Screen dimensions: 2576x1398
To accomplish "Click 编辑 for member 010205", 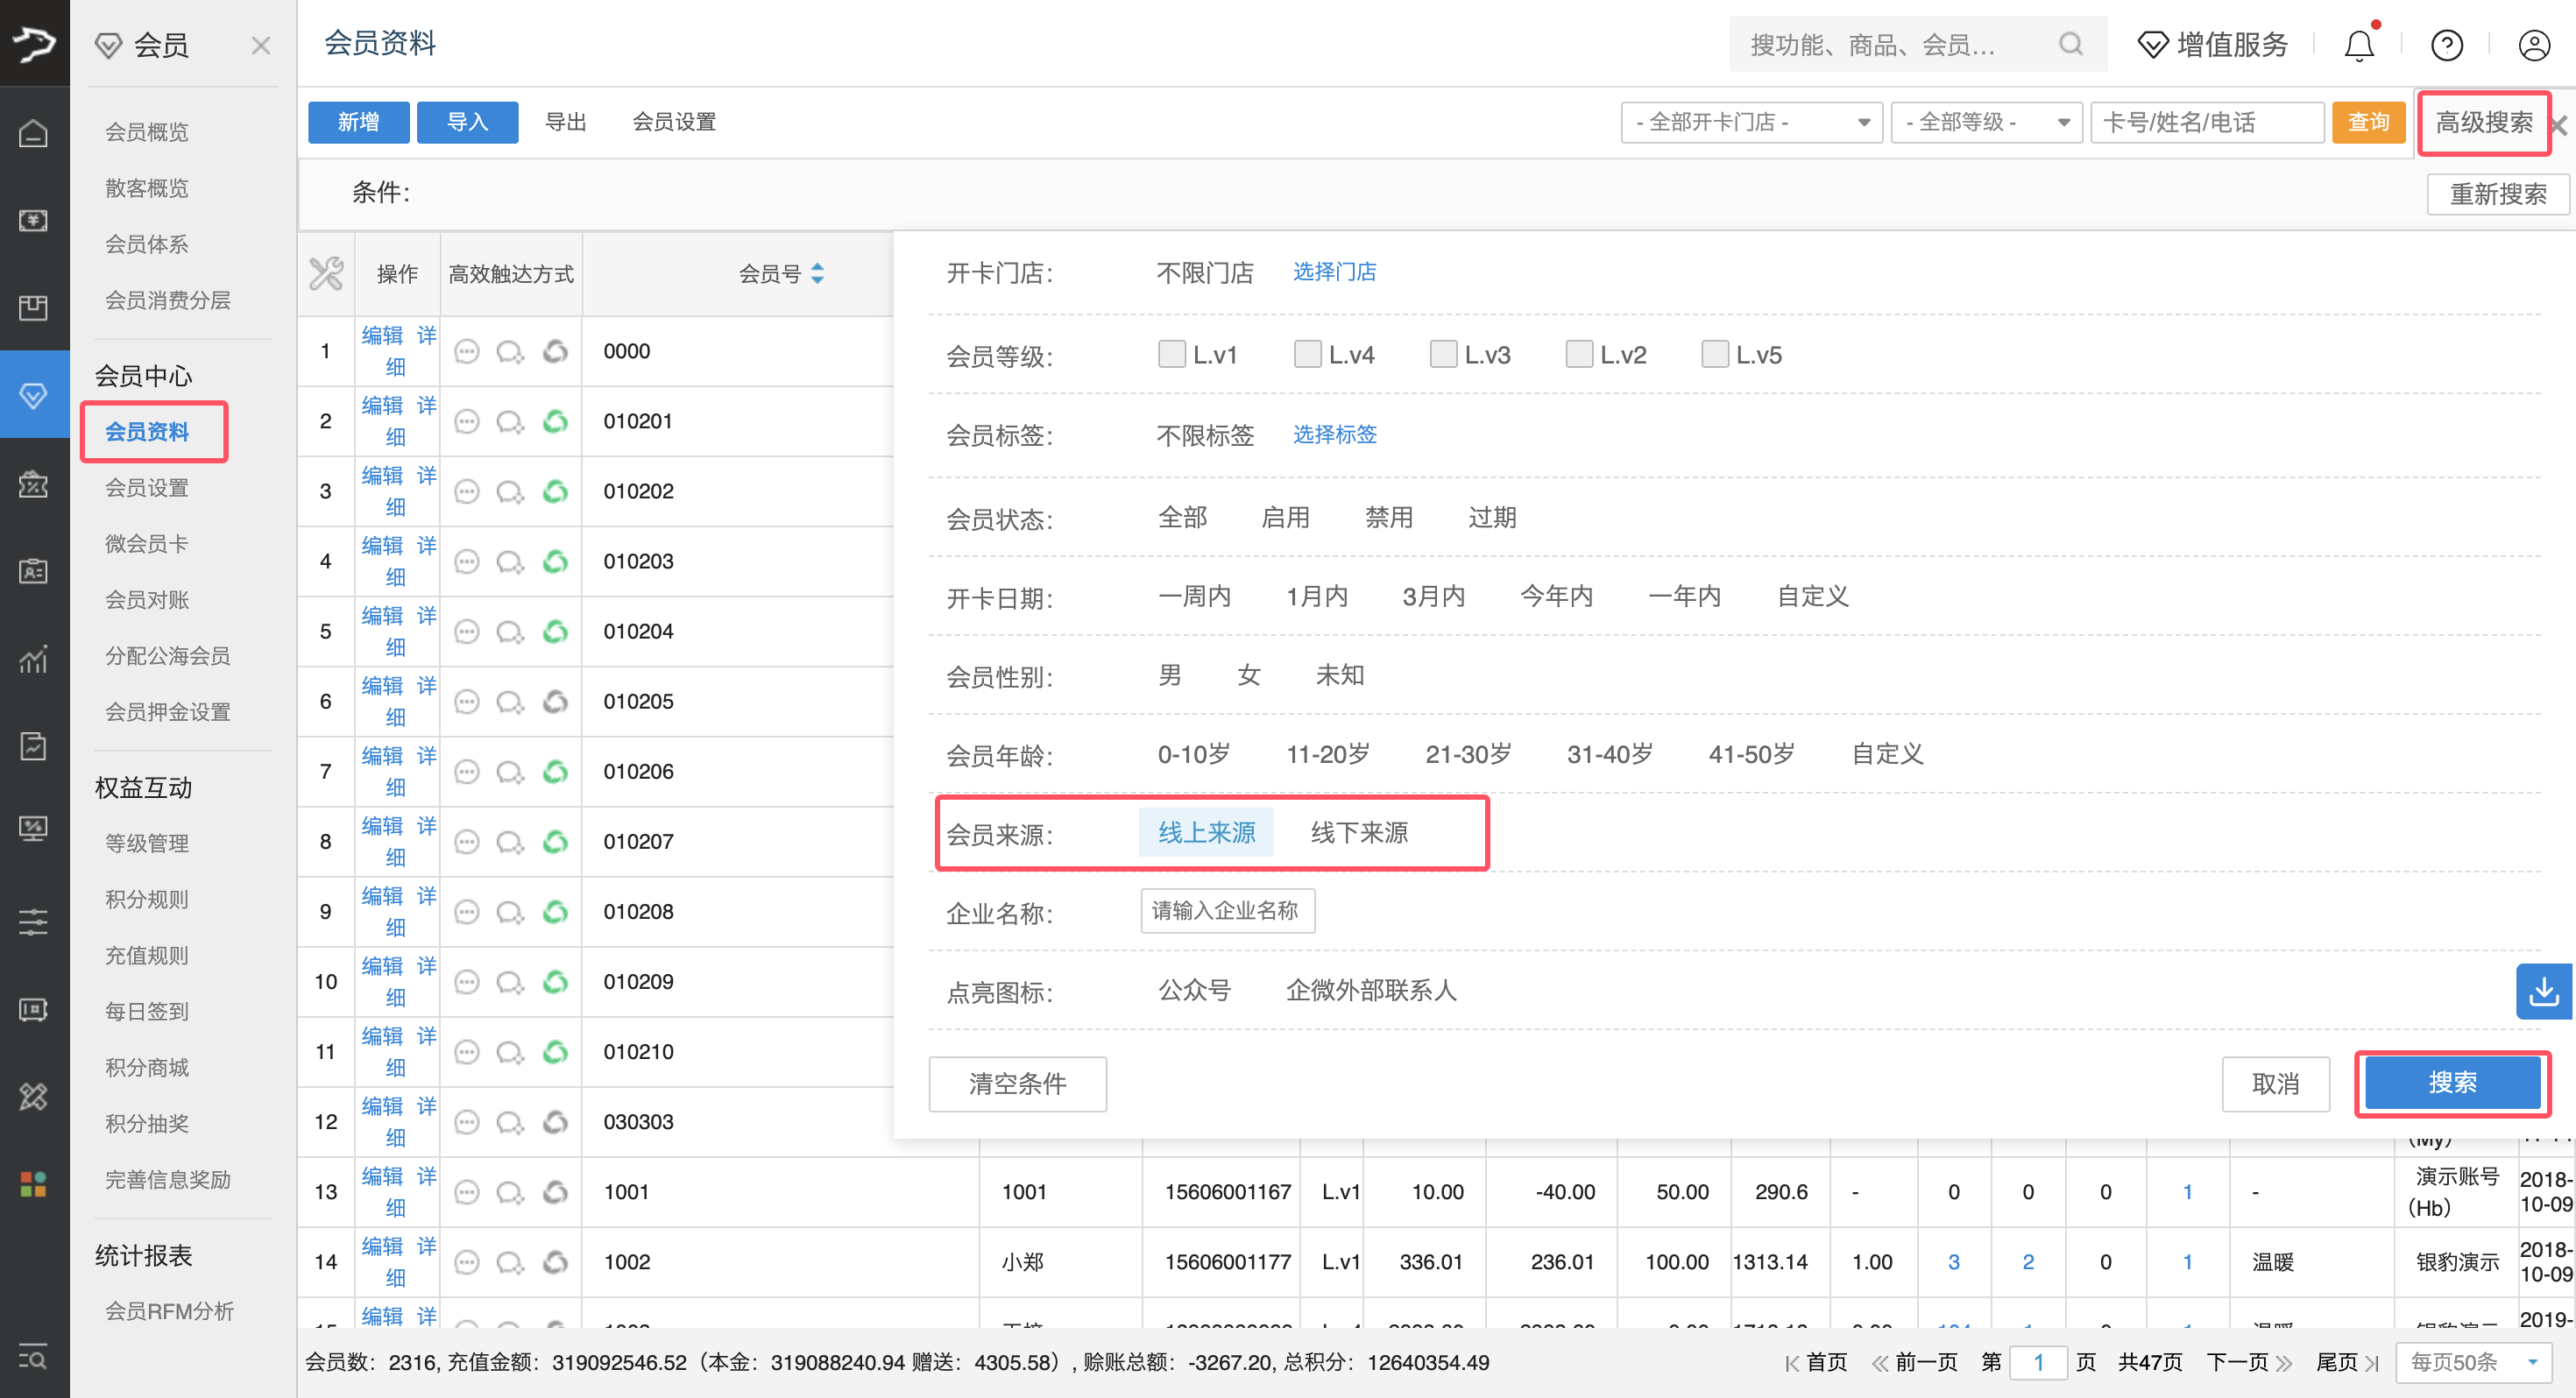I will click(382, 686).
